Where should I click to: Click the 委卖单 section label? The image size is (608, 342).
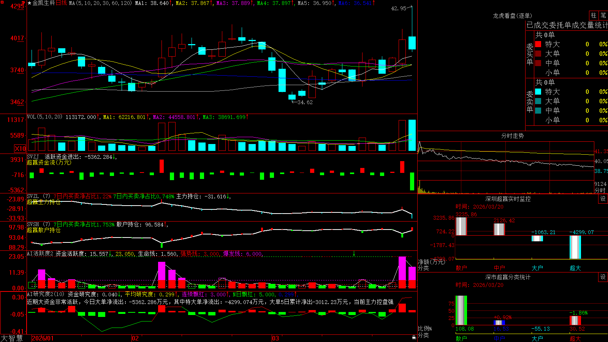[530, 101]
